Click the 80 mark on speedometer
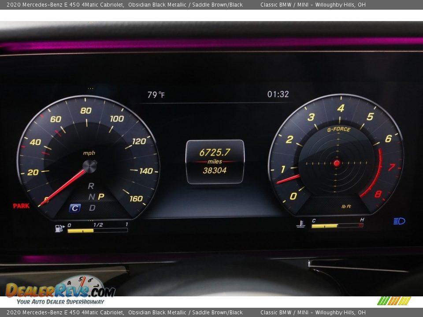423x317 pixels. coord(86,111)
